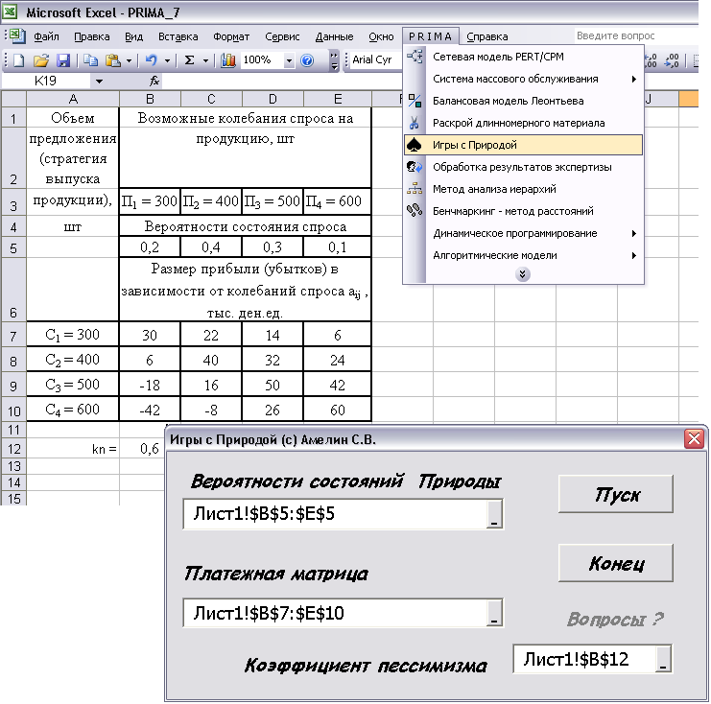Select row header 9

13,386
